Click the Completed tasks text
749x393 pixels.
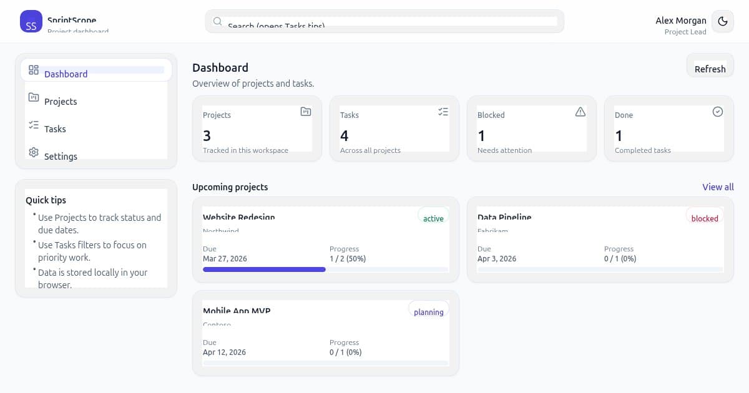point(643,150)
